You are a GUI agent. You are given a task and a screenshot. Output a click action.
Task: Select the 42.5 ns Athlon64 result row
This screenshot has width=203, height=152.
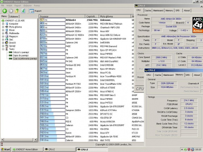coord(86,20)
